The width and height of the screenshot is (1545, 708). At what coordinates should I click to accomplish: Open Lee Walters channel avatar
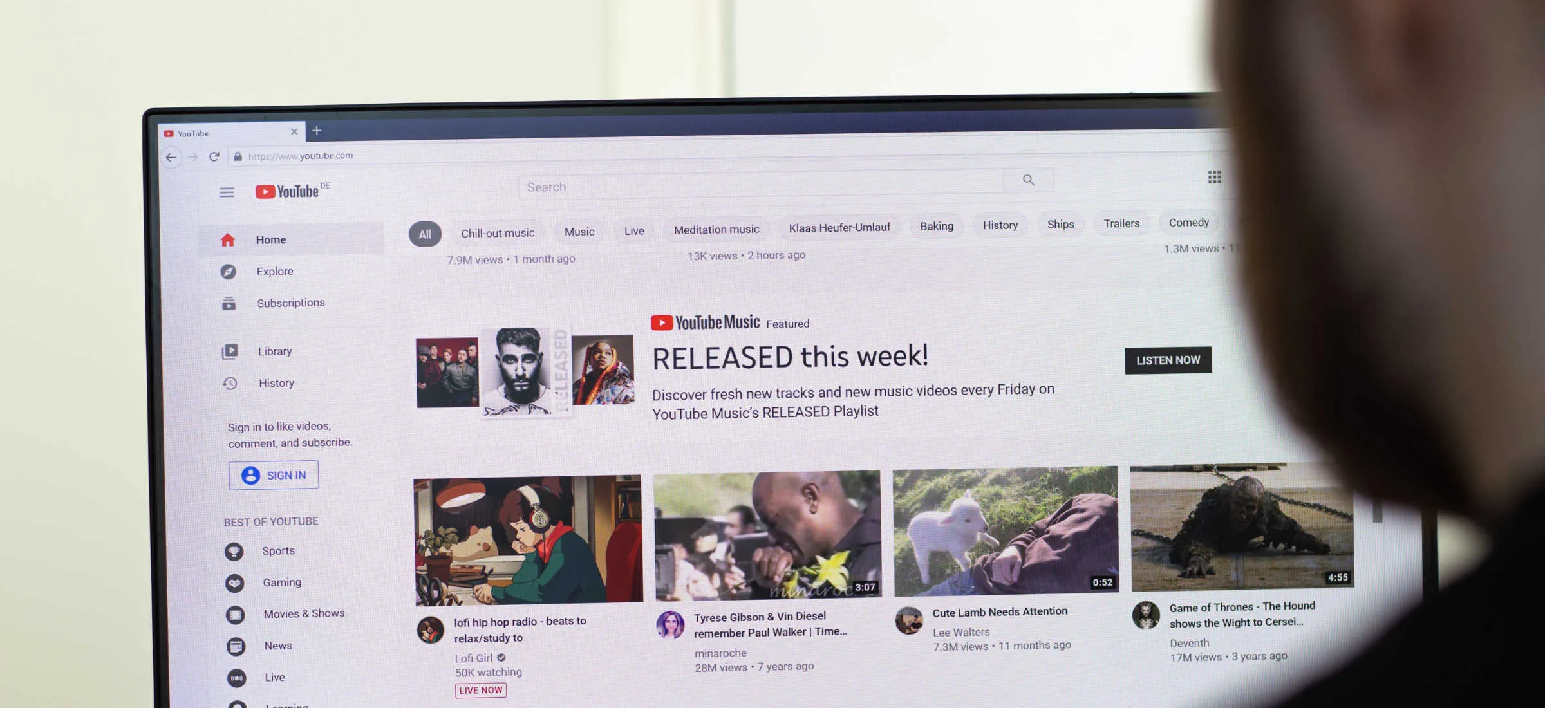pyautogui.click(x=909, y=620)
